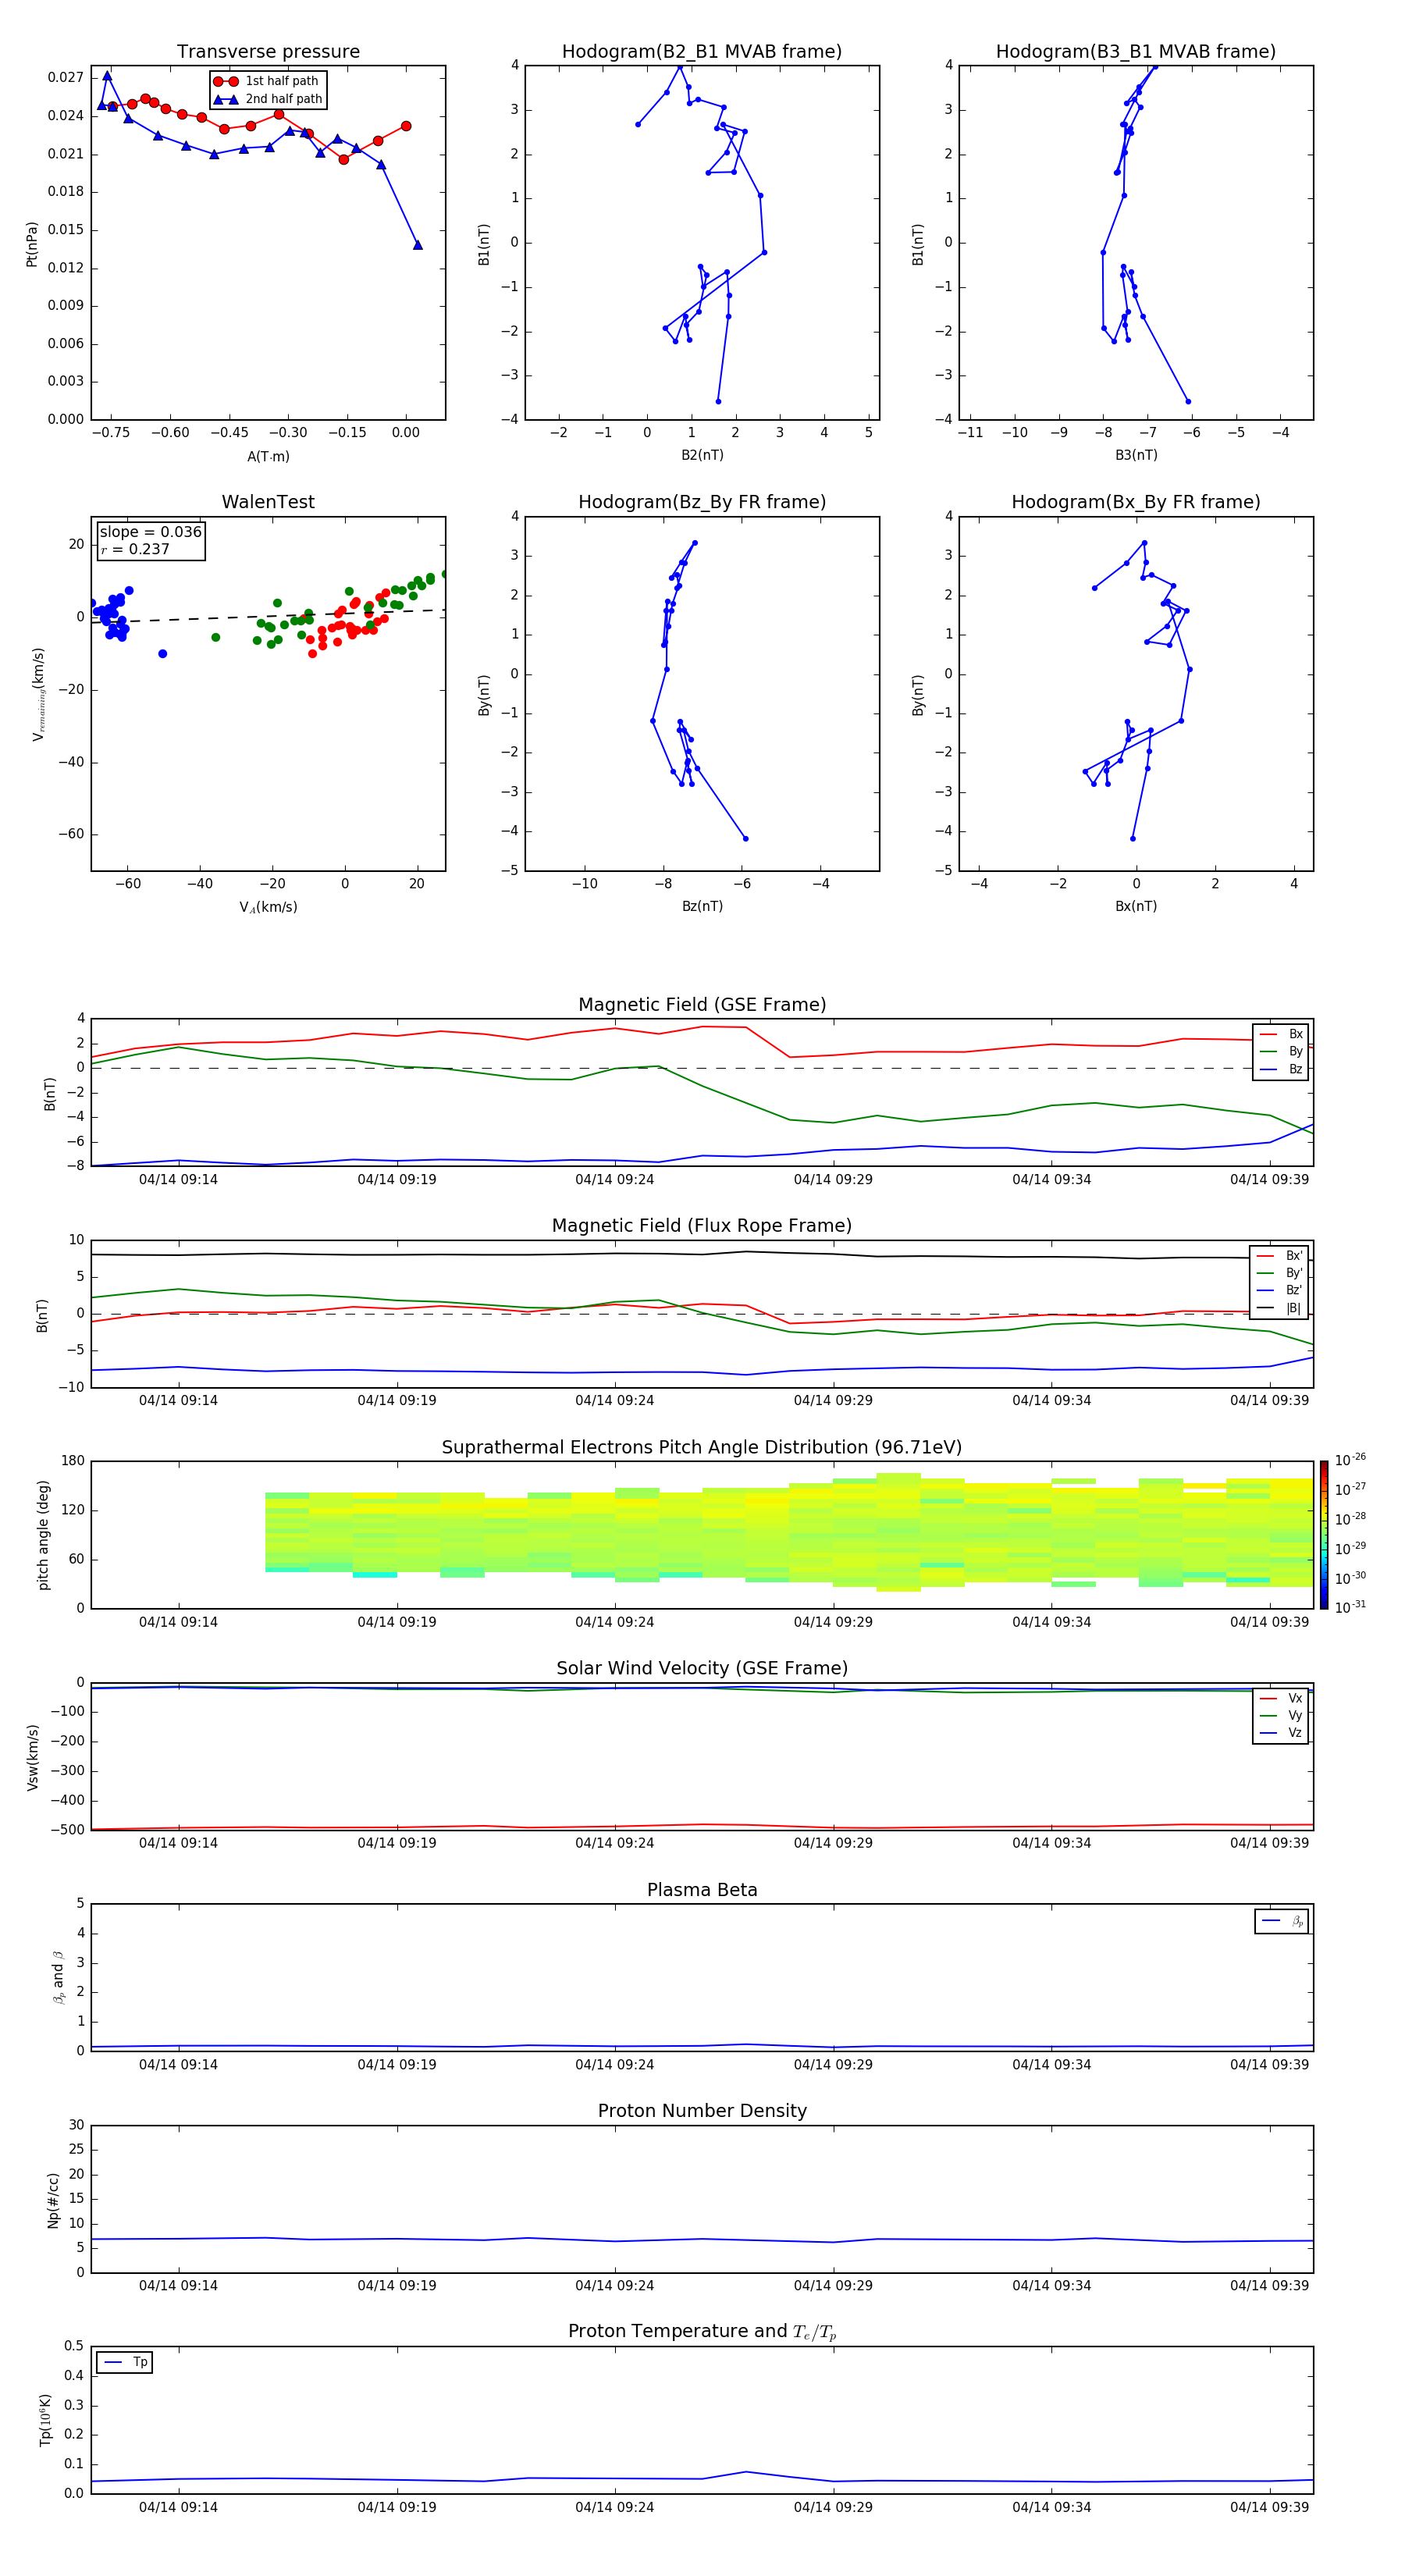Click 'Vz' in solar wind velocity legend
This screenshot has height=2576, width=1405.
tap(1295, 1733)
